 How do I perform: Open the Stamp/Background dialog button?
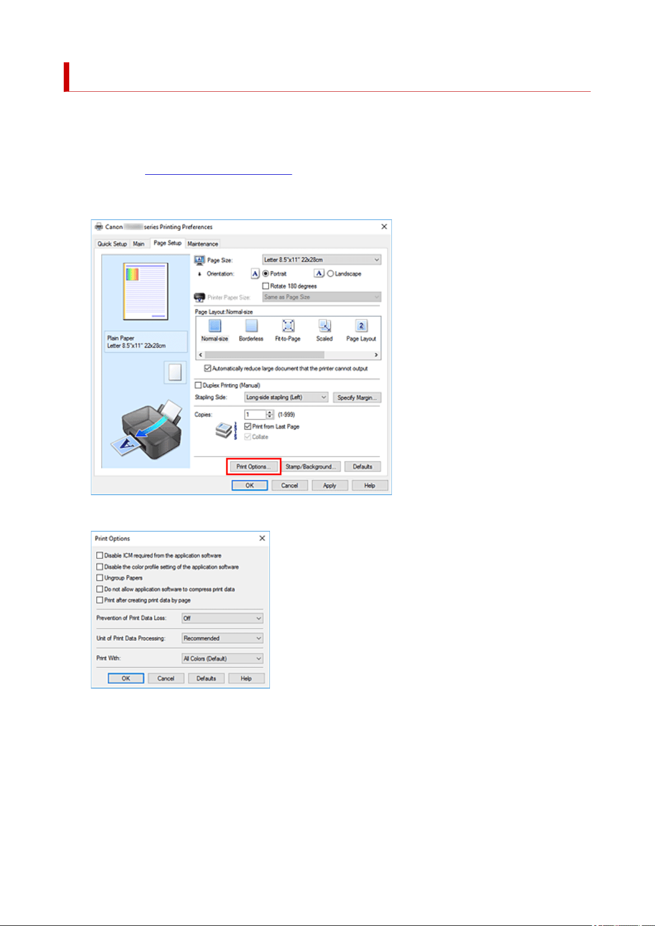[x=311, y=467]
